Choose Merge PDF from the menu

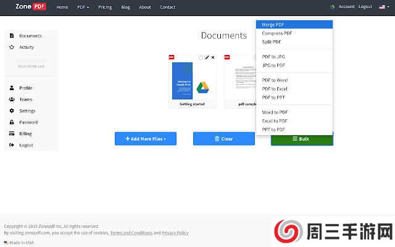coord(294,25)
